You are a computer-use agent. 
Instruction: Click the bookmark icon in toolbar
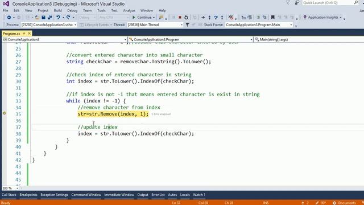(x=273, y=18)
